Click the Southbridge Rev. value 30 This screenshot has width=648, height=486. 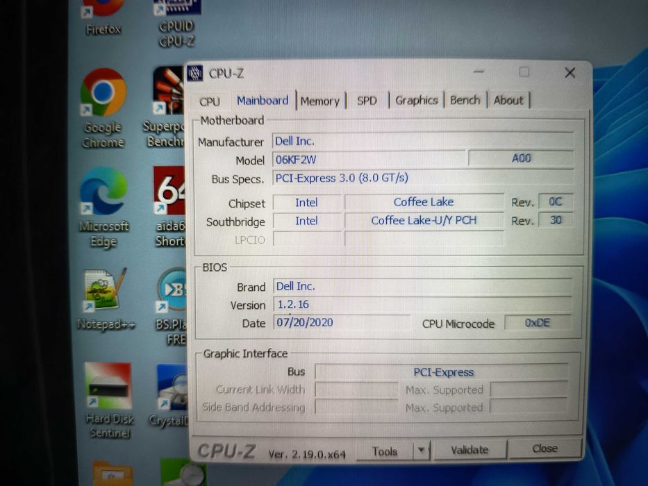[x=556, y=220]
